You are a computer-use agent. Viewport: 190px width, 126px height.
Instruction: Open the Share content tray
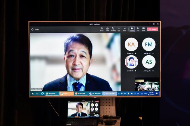point(143,29)
